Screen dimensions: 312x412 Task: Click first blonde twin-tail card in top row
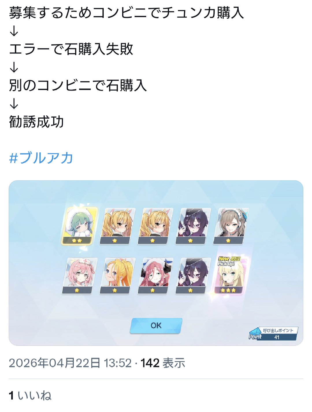click(117, 226)
